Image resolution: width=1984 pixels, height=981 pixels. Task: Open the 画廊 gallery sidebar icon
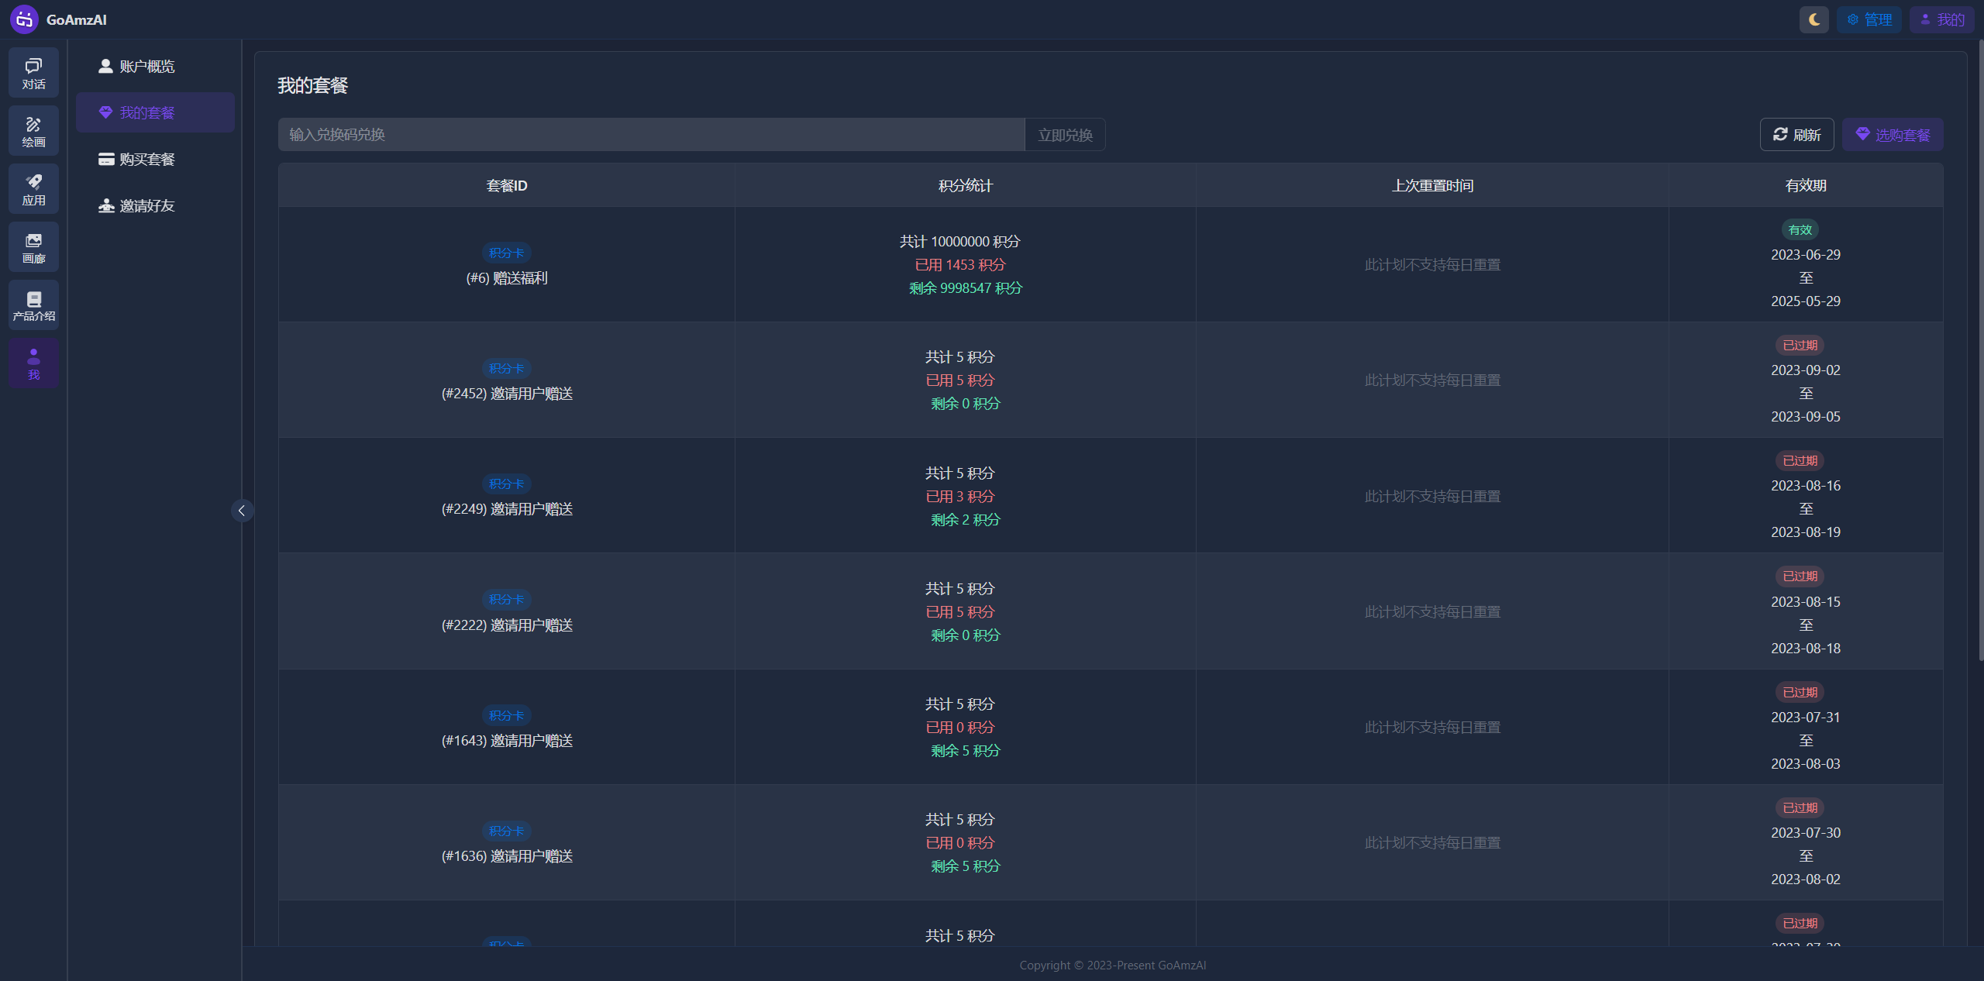click(33, 247)
